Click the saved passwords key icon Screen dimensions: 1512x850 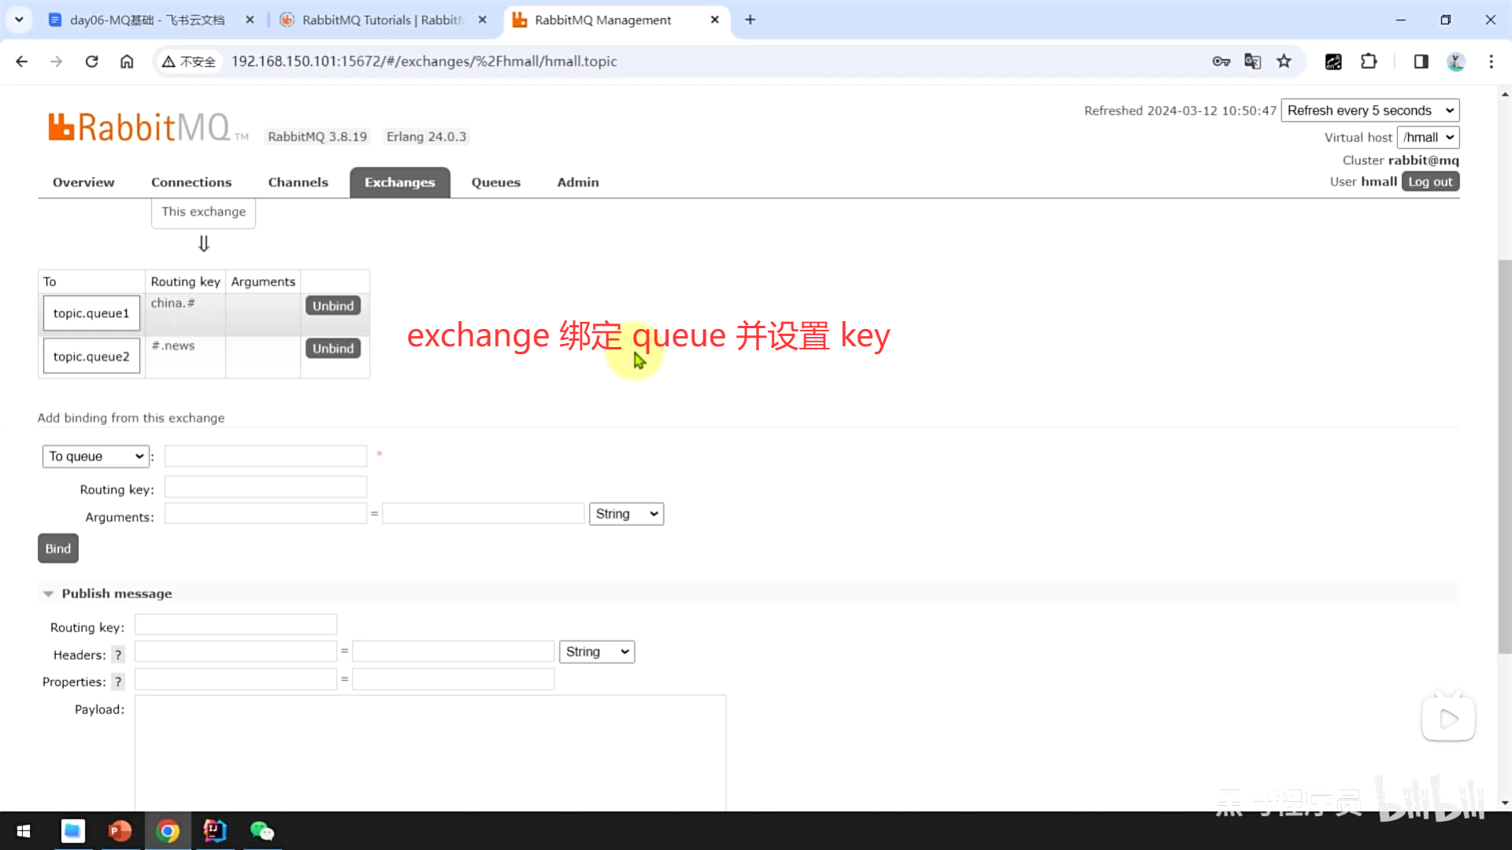(1221, 61)
